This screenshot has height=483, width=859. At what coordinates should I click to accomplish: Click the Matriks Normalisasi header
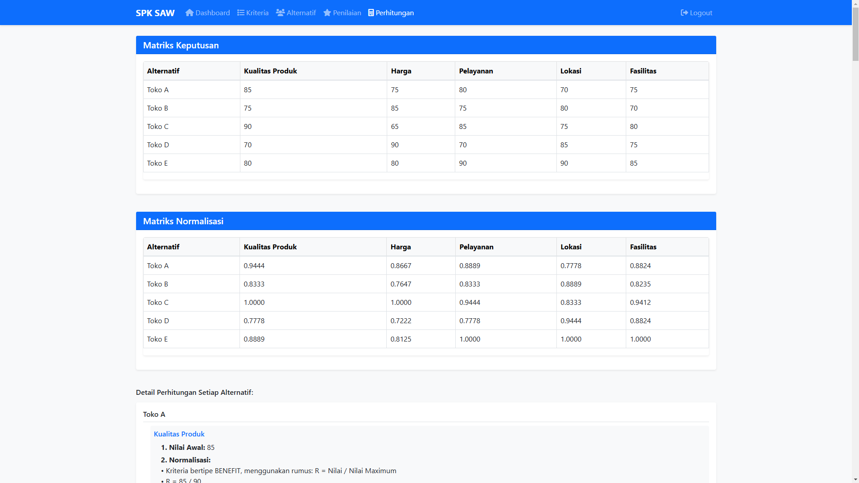point(426,221)
